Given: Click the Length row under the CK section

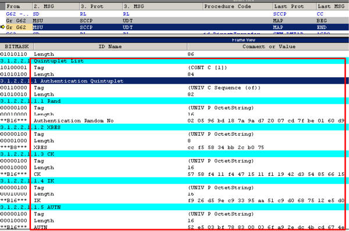Looking at the screenshot, I should click(x=174, y=168).
